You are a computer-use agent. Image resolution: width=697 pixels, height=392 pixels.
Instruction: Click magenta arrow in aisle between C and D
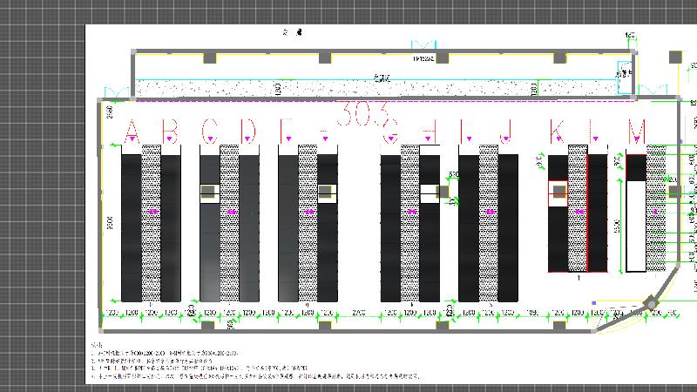[x=231, y=212]
